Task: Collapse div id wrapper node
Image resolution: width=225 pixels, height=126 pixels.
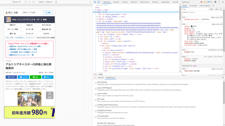Action: [97, 21]
